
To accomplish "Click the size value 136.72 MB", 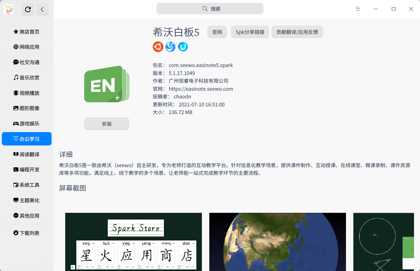I will tap(181, 112).
